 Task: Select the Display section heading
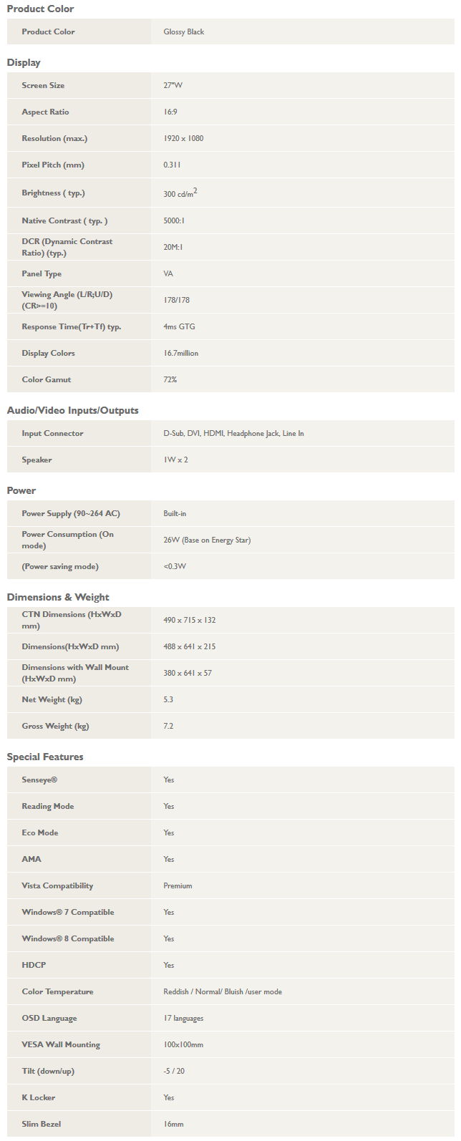coord(24,62)
